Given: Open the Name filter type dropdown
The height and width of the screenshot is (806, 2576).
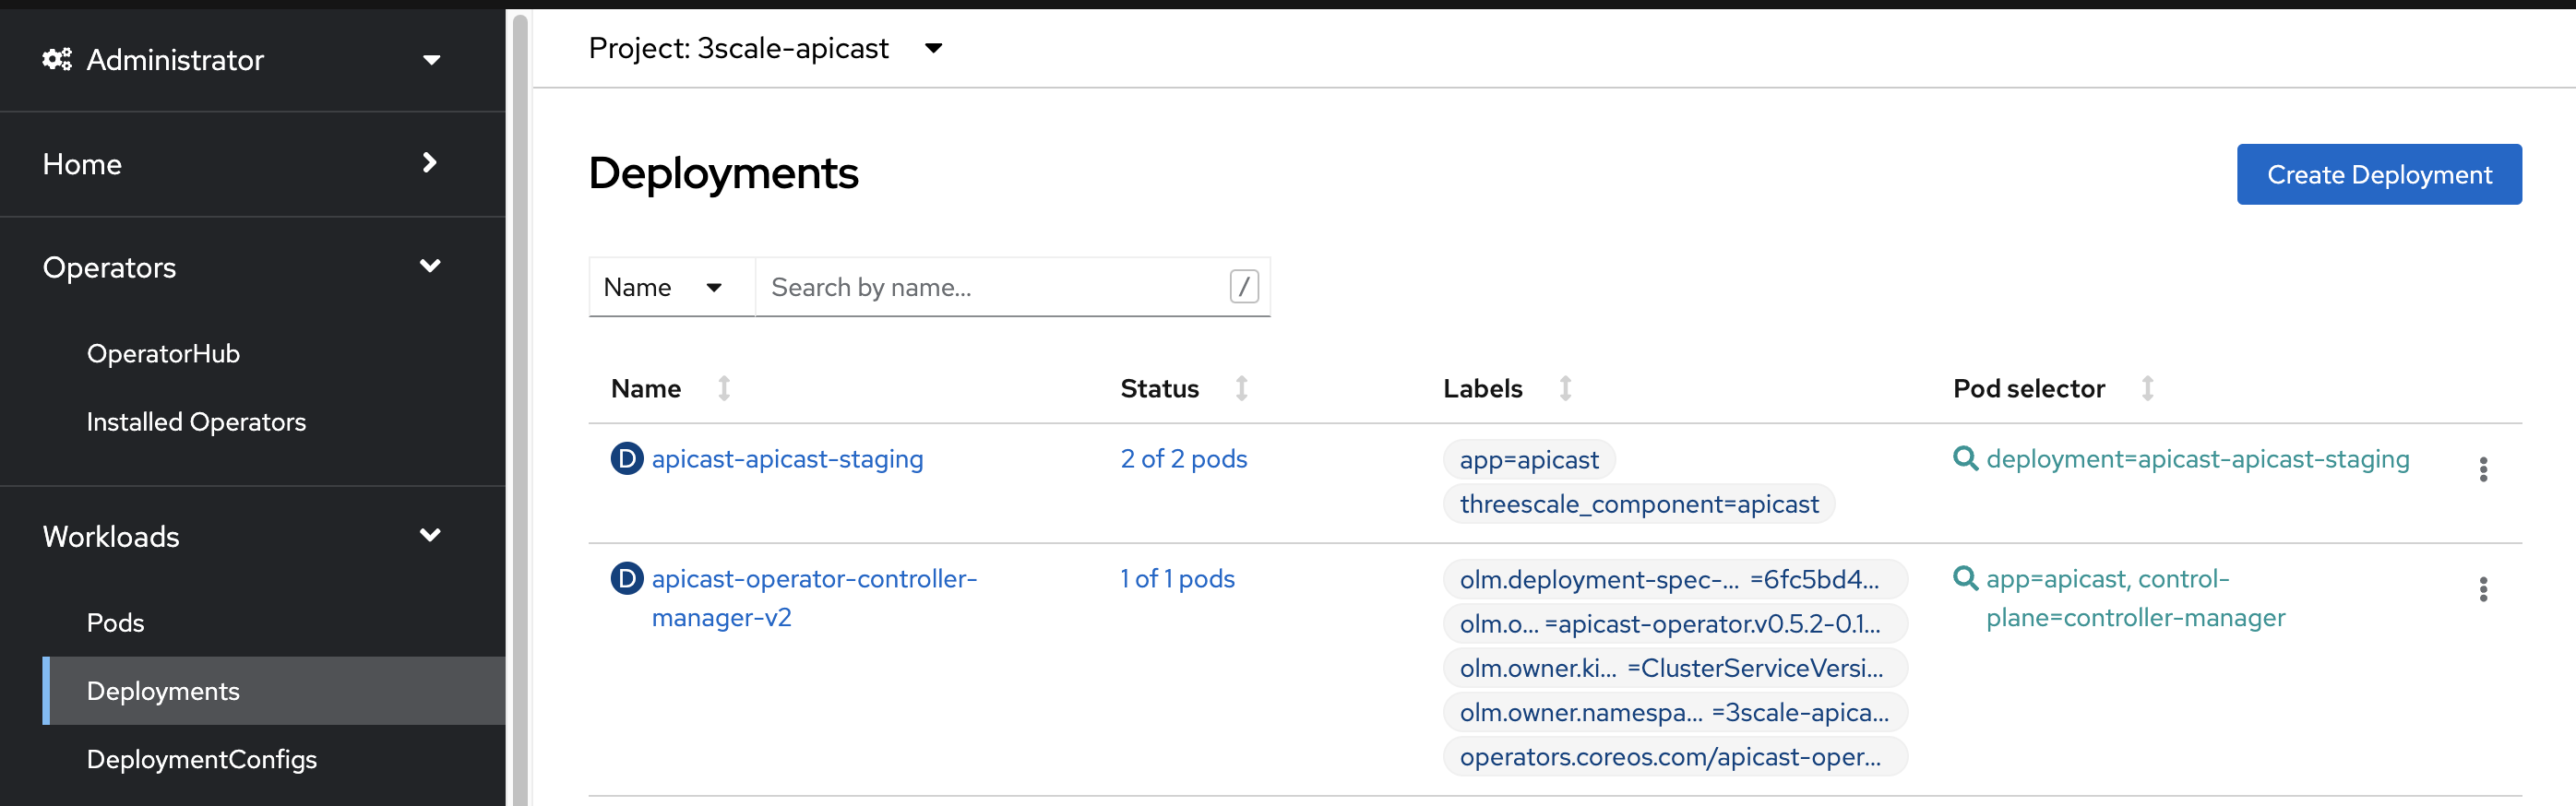Looking at the screenshot, I should click(670, 287).
